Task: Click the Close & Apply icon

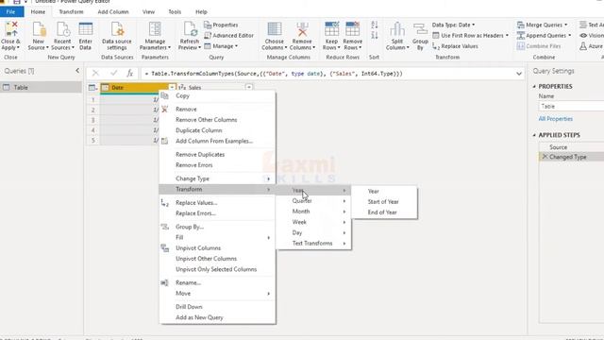Action: coord(11,30)
